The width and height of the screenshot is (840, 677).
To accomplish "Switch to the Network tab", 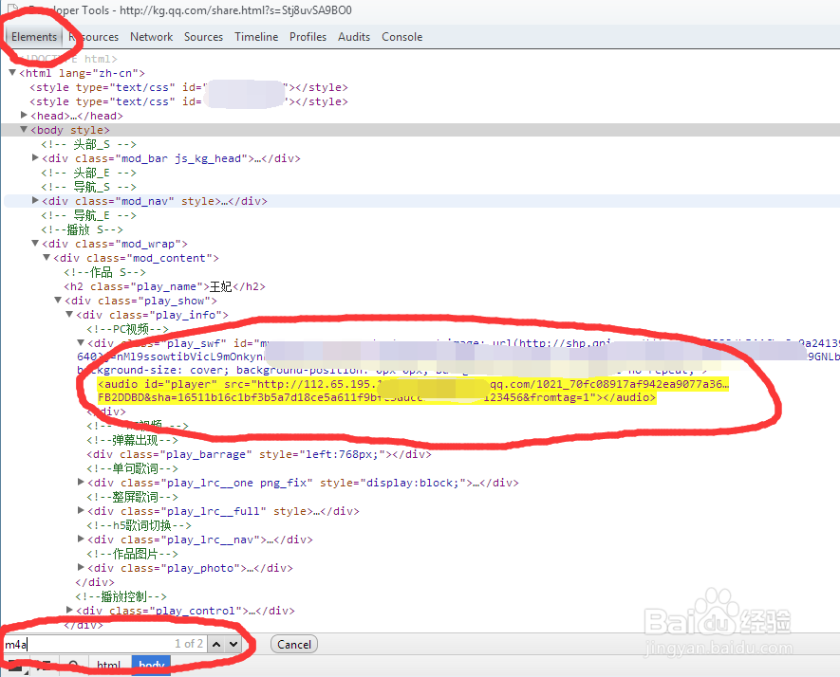I will (151, 37).
